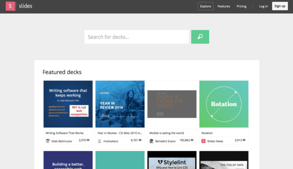The image size is (293, 169).
Task: Open The Fog of Data deck thumbnail
Action: 224,160
